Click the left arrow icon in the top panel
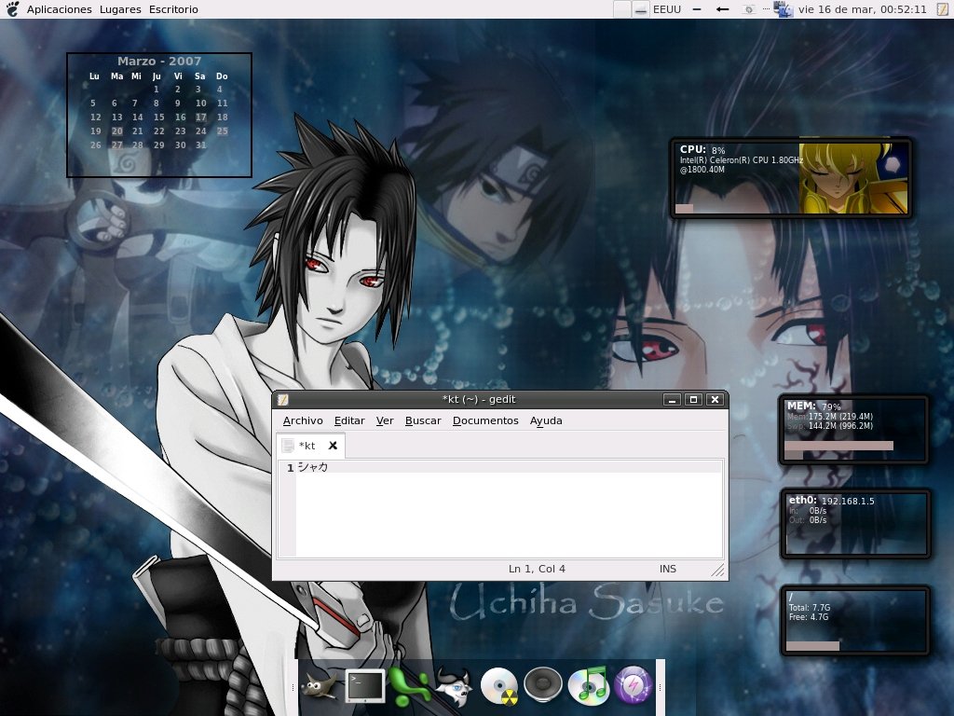Screen dimensions: 954x716 [722, 9]
